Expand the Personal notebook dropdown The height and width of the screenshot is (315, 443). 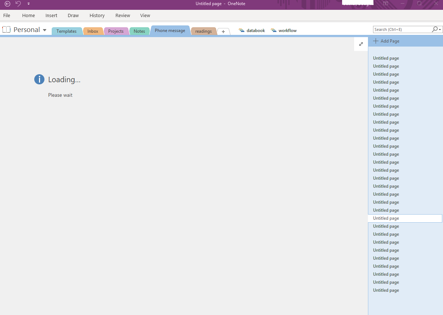click(x=44, y=30)
